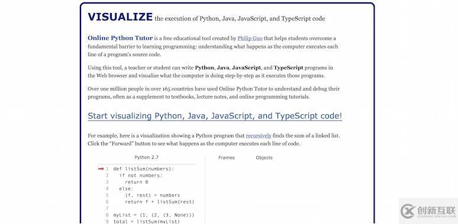Screen dimensions: 458x224
Task: Select code line else:
Action: [x=126, y=189]
